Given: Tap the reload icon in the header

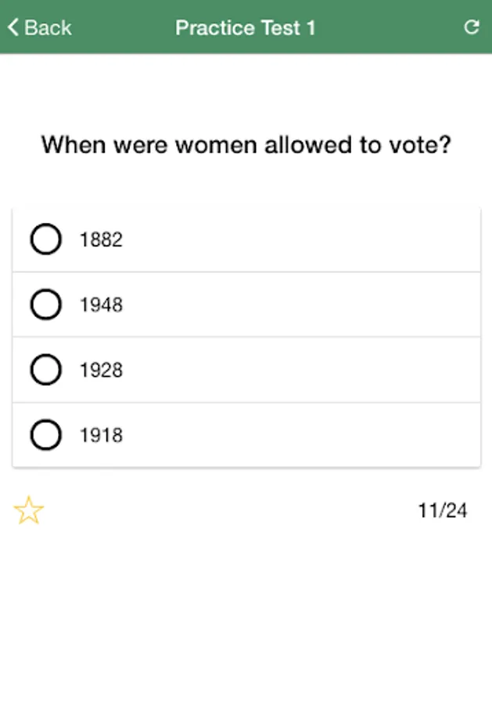Looking at the screenshot, I should click(471, 27).
